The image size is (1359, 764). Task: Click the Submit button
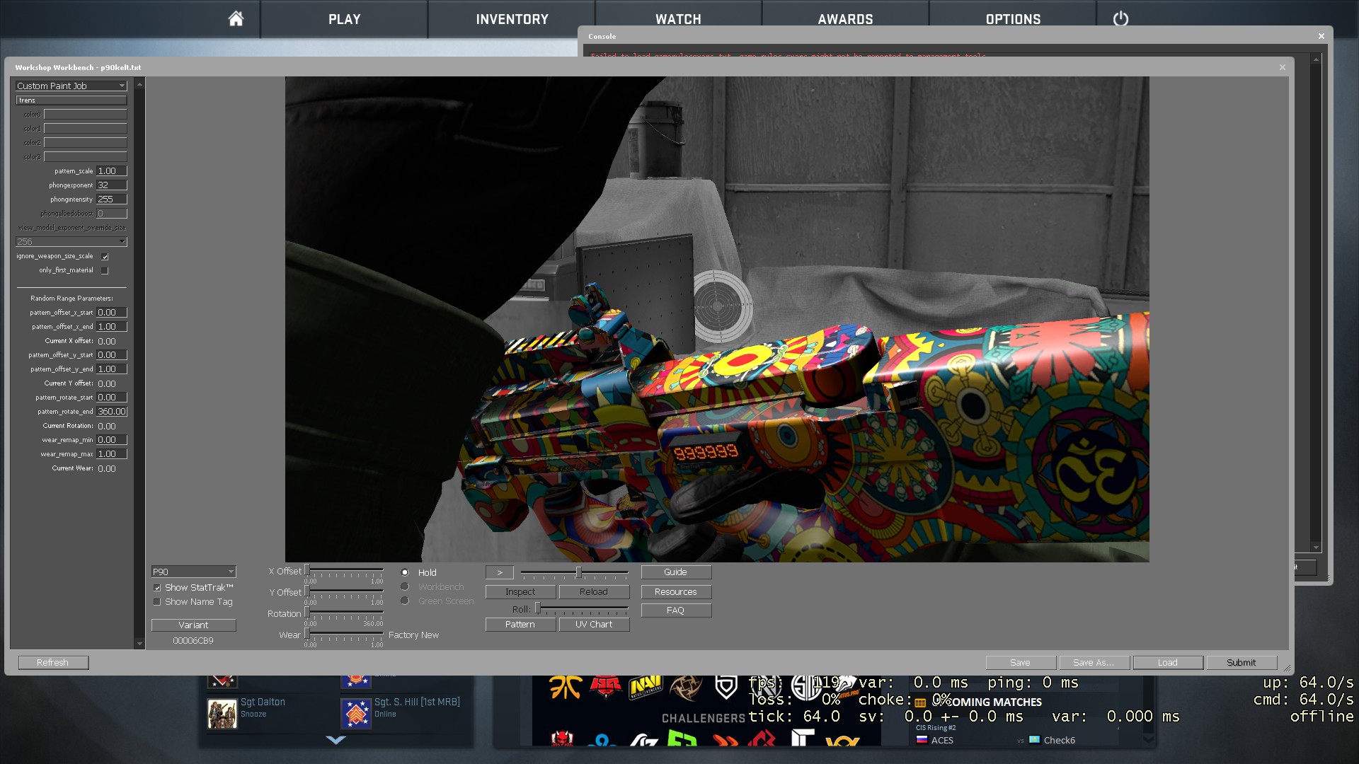(x=1241, y=663)
